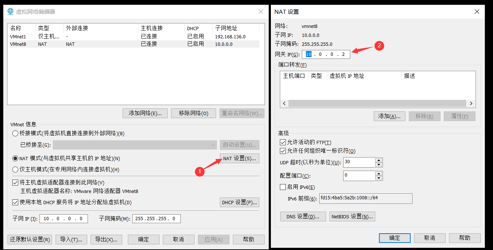Viewport: 493px width, 250px height.
Task: Click the 配置端口 value field
Action: pos(359,176)
